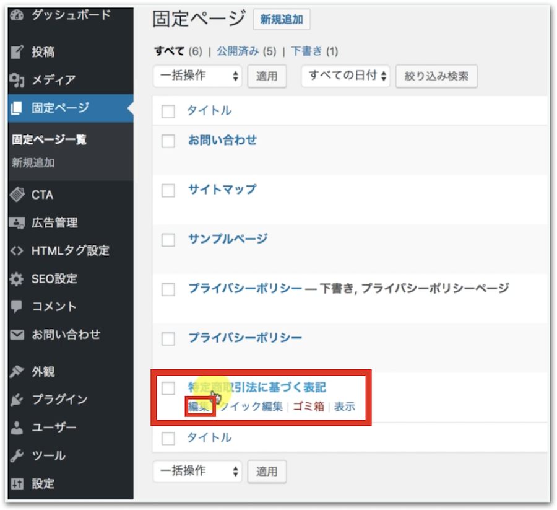Check the box next to お問い合わせ page
This screenshot has height=510, width=557.
(x=168, y=141)
